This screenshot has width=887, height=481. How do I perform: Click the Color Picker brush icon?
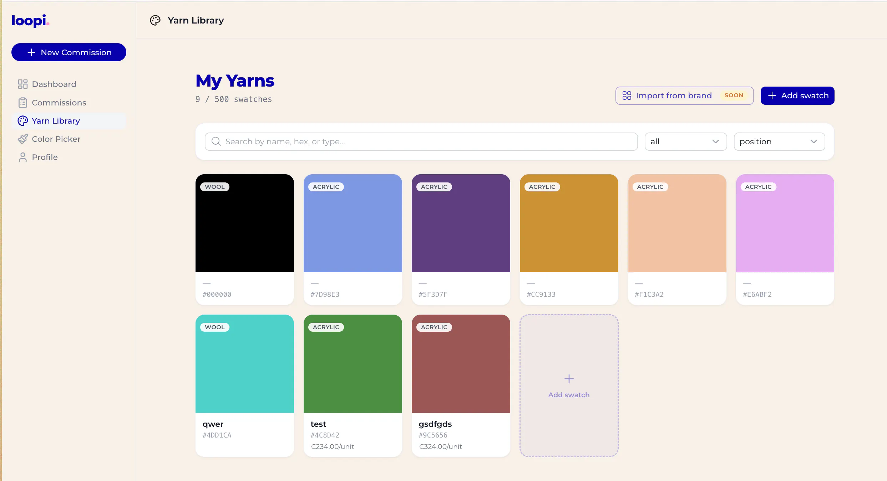pyautogui.click(x=22, y=139)
